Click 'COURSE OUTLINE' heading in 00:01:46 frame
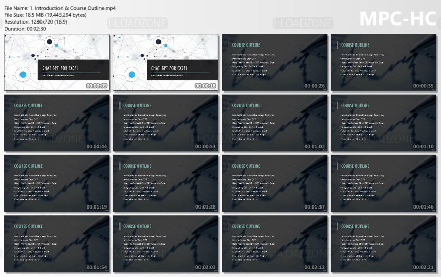This screenshot has height=277, width=441. pyautogui.click(x=355, y=166)
